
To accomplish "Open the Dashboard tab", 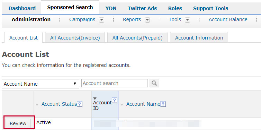I will tap(22, 8).
